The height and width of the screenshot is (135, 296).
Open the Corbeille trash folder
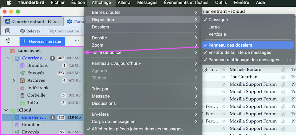coord(36,95)
